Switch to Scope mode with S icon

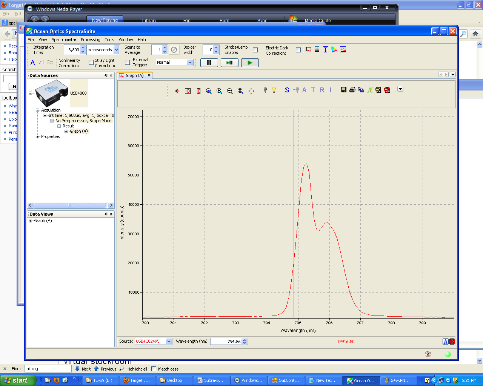click(287, 90)
